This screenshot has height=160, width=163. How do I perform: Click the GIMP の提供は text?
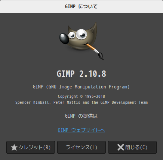[81, 116]
